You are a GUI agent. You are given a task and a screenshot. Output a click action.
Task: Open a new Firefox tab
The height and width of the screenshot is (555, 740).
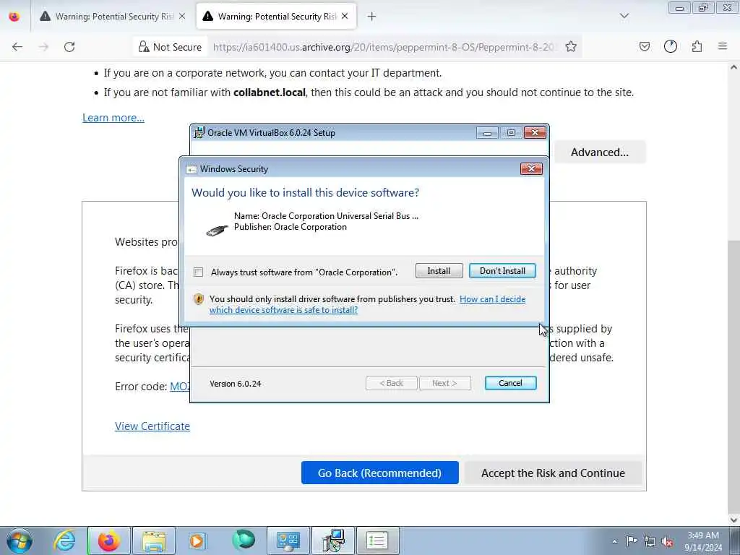(372, 17)
